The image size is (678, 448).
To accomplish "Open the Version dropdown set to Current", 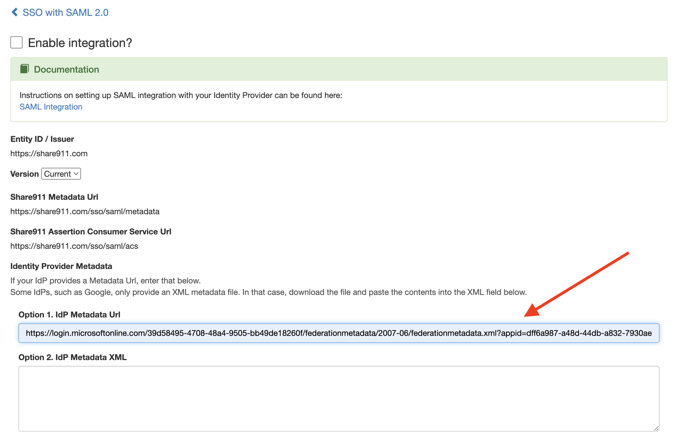I will pyautogui.click(x=61, y=174).
